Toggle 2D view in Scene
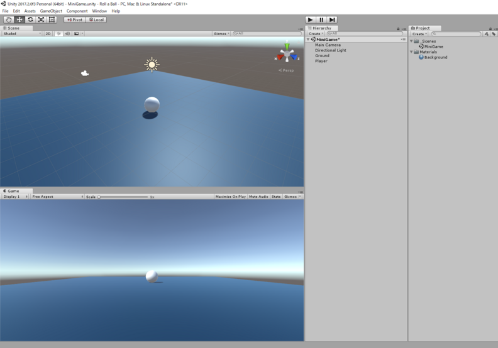The height and width of the screenshot is (348, 498). [x=48, y=34]
